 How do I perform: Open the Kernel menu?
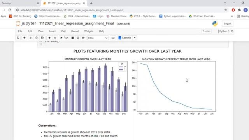(75, 31)
